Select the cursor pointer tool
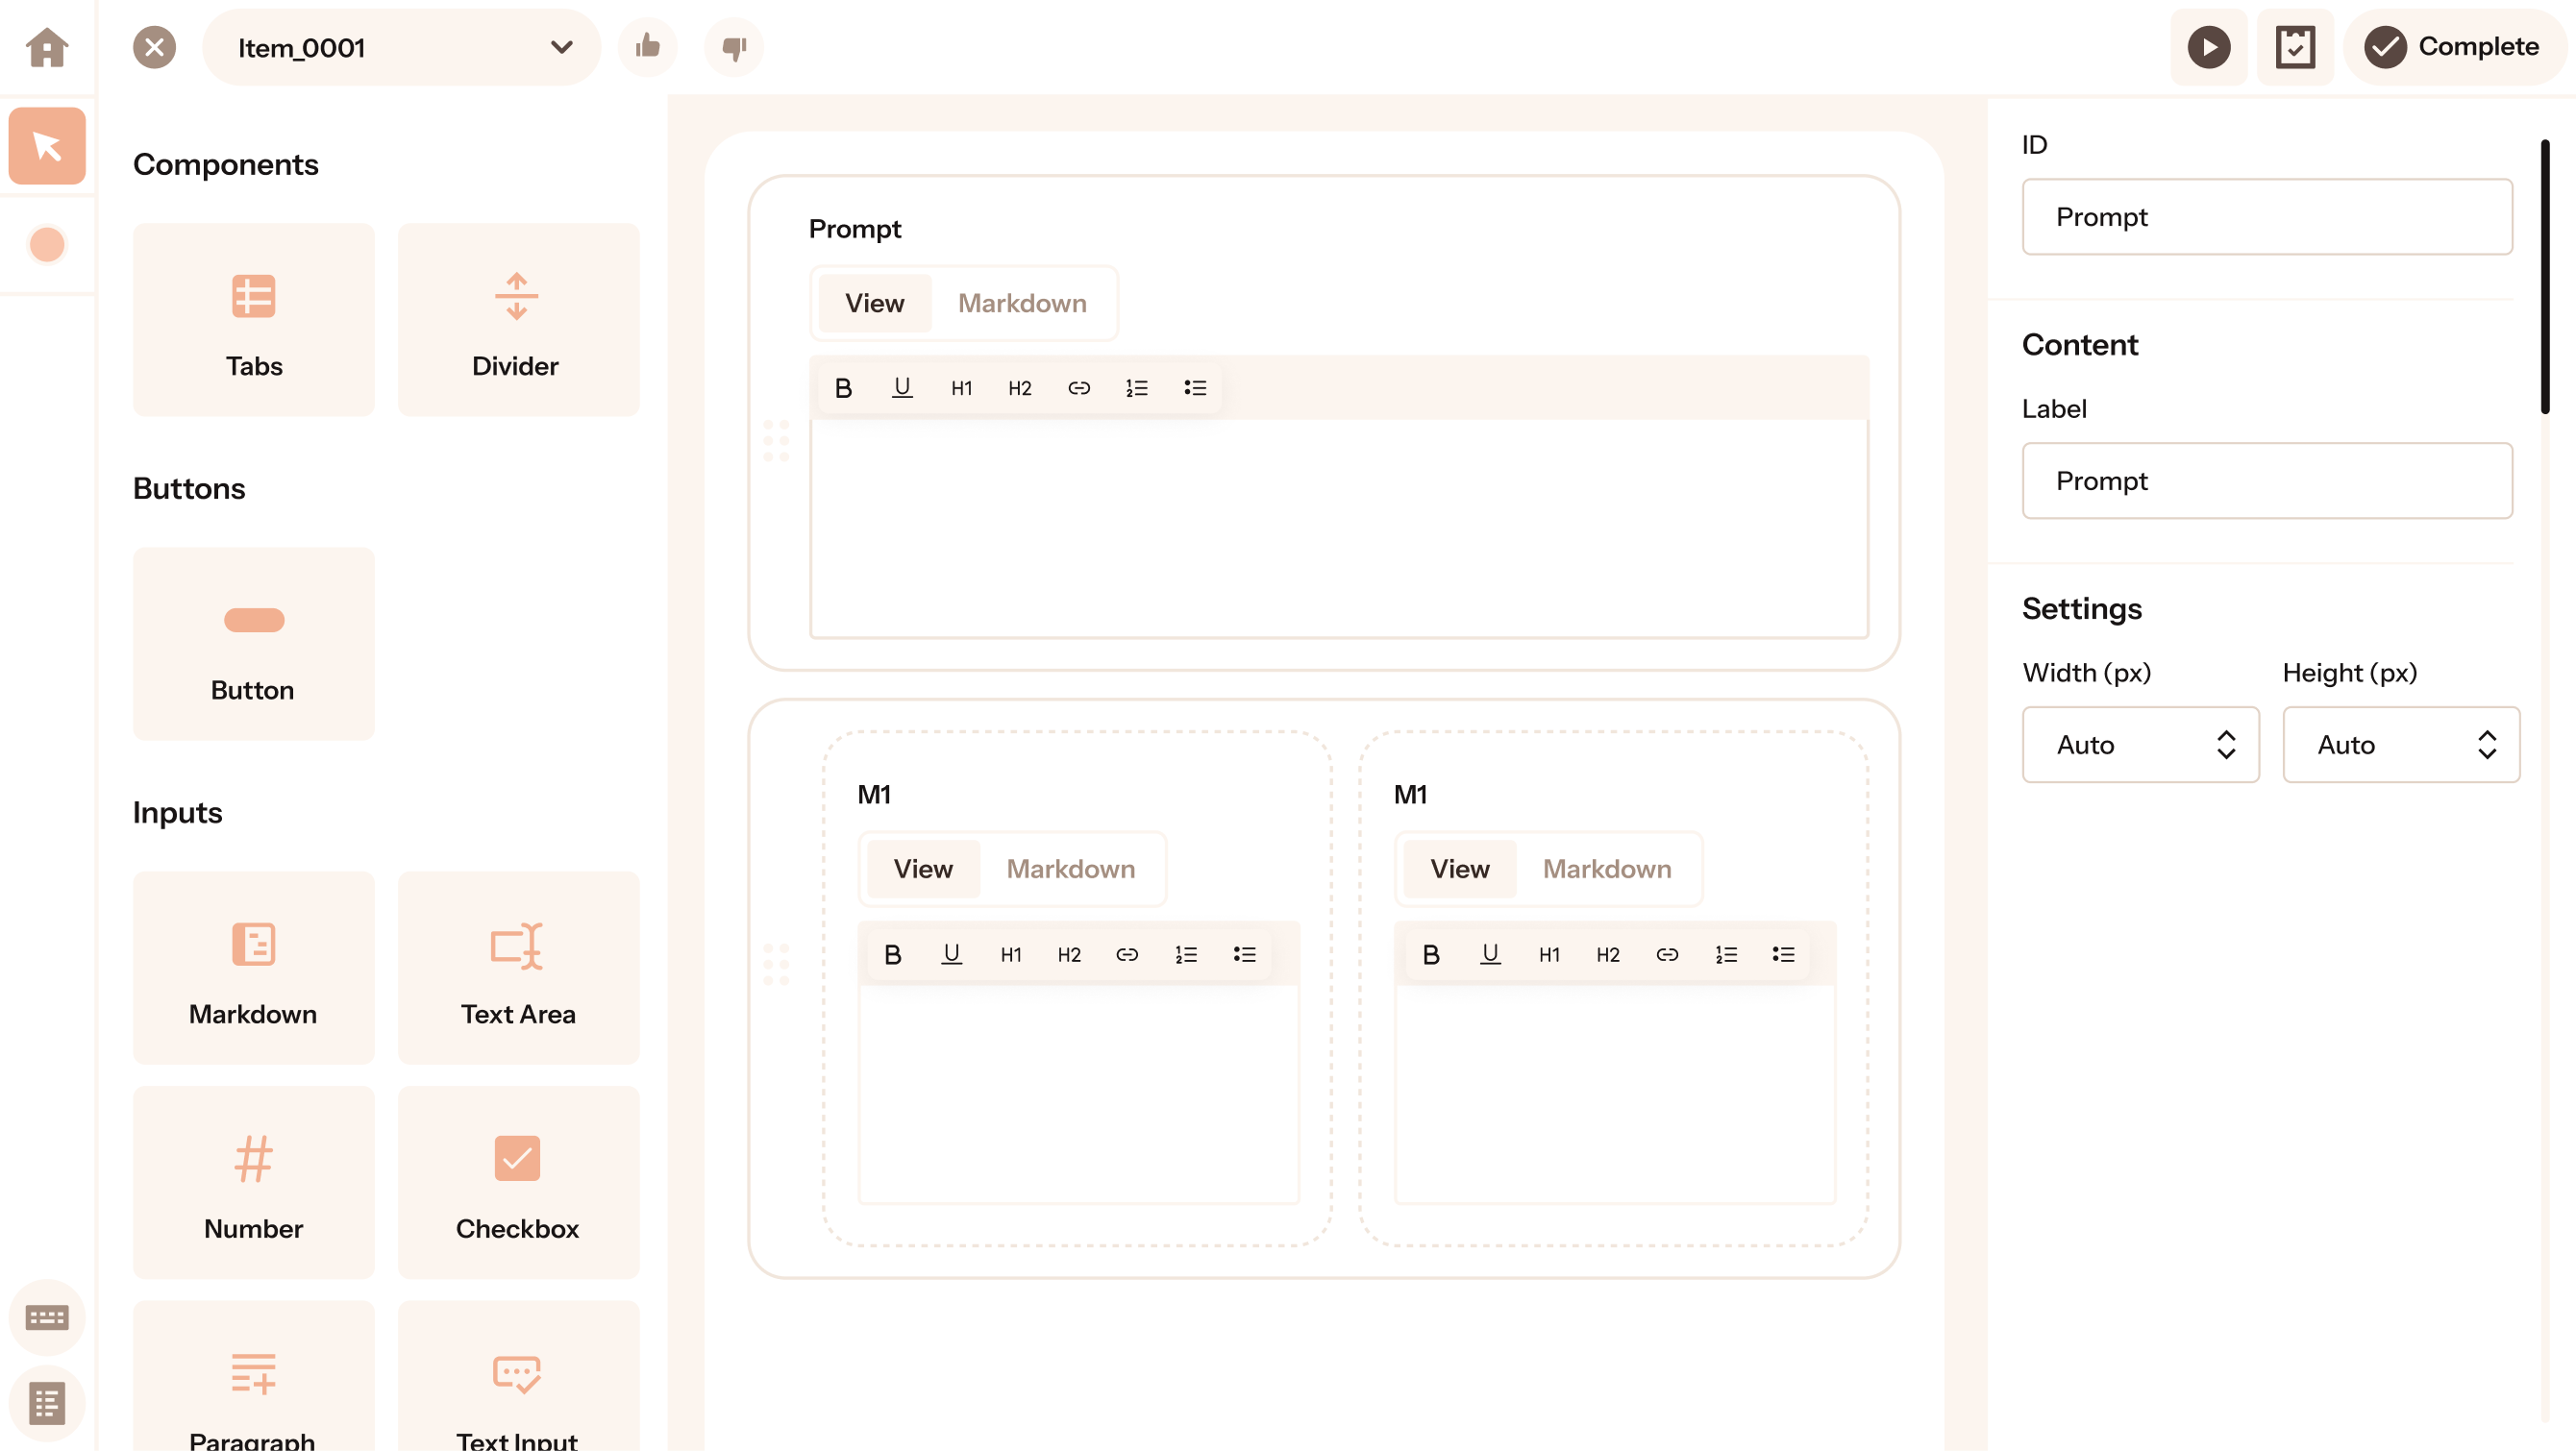 click(47, 146)
